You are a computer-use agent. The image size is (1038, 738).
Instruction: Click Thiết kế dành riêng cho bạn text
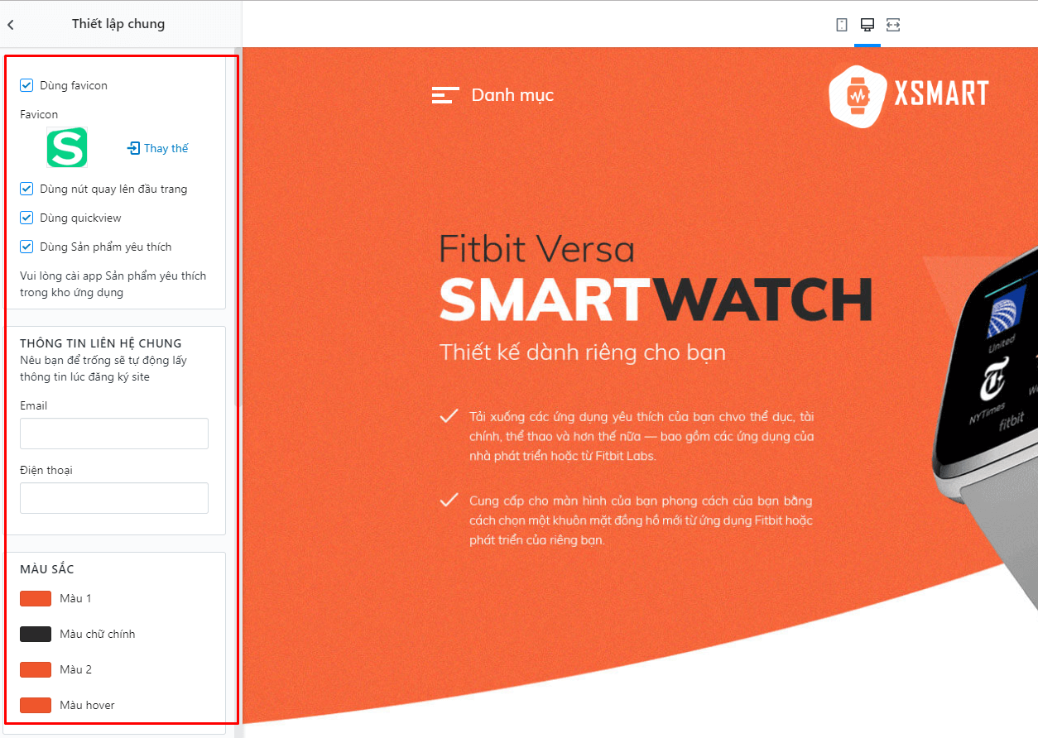[x=583, y=352]
